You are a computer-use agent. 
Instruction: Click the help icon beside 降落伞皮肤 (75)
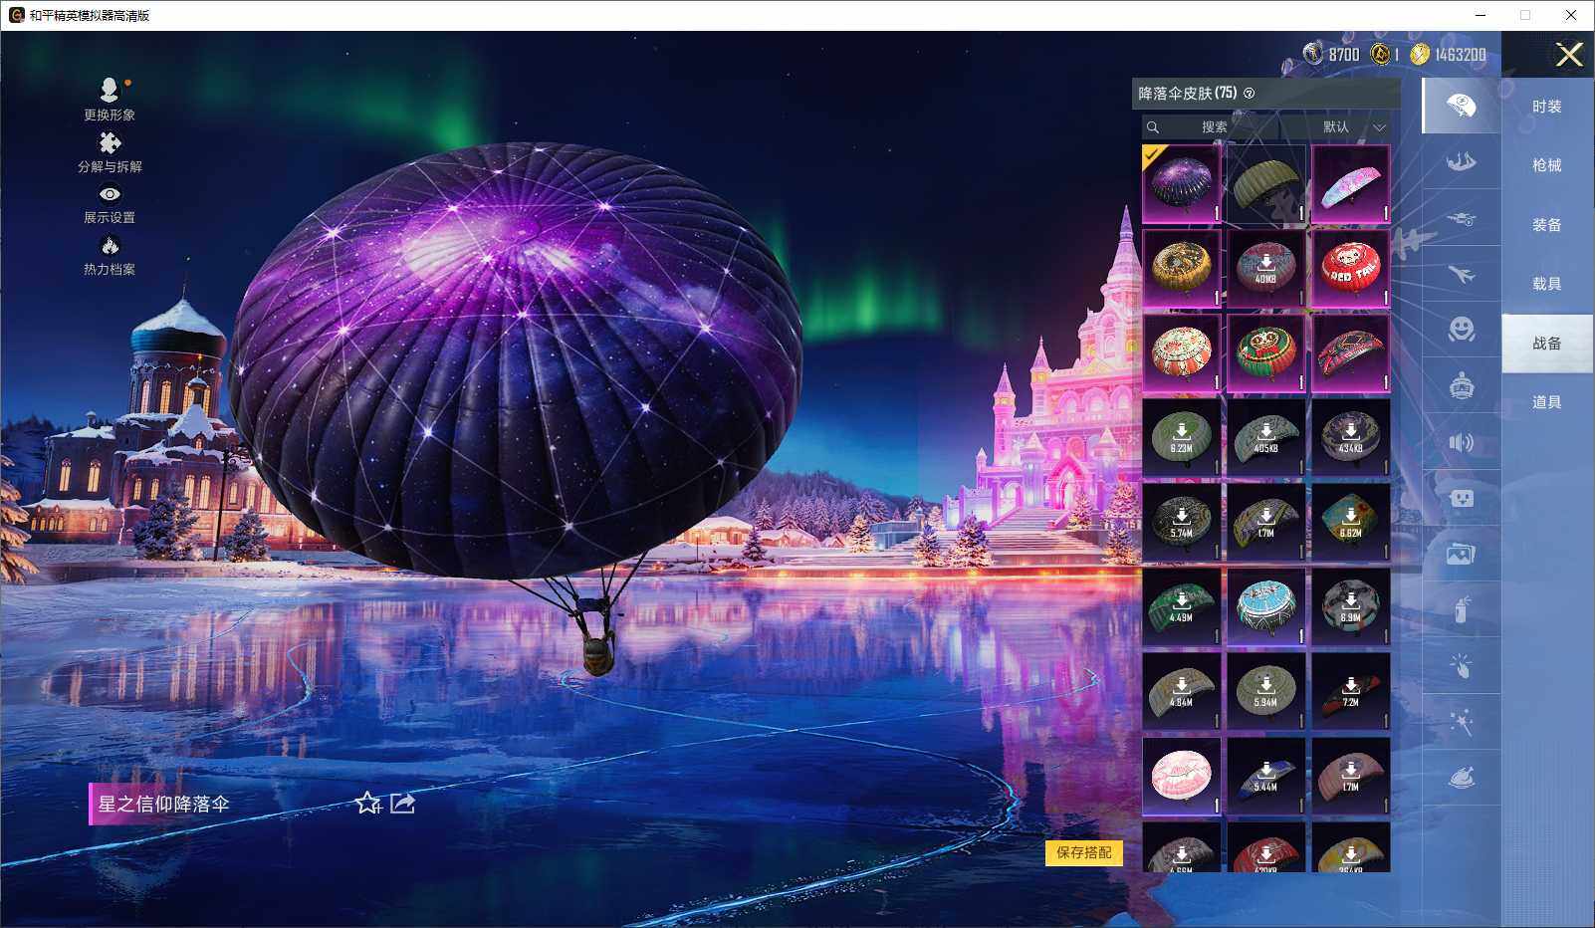tap(1250, 94)
